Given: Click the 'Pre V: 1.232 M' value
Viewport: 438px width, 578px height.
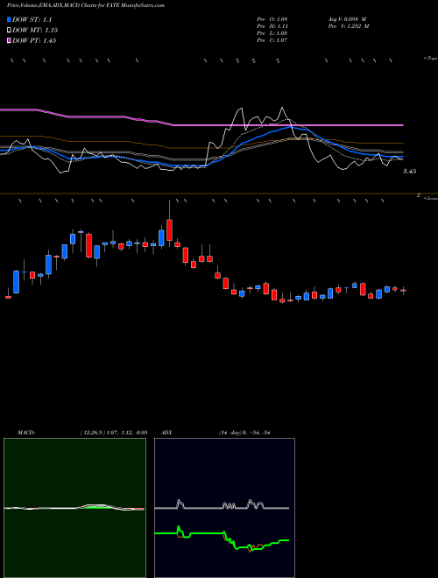Looking at the screenshot, I should (349, 26).
